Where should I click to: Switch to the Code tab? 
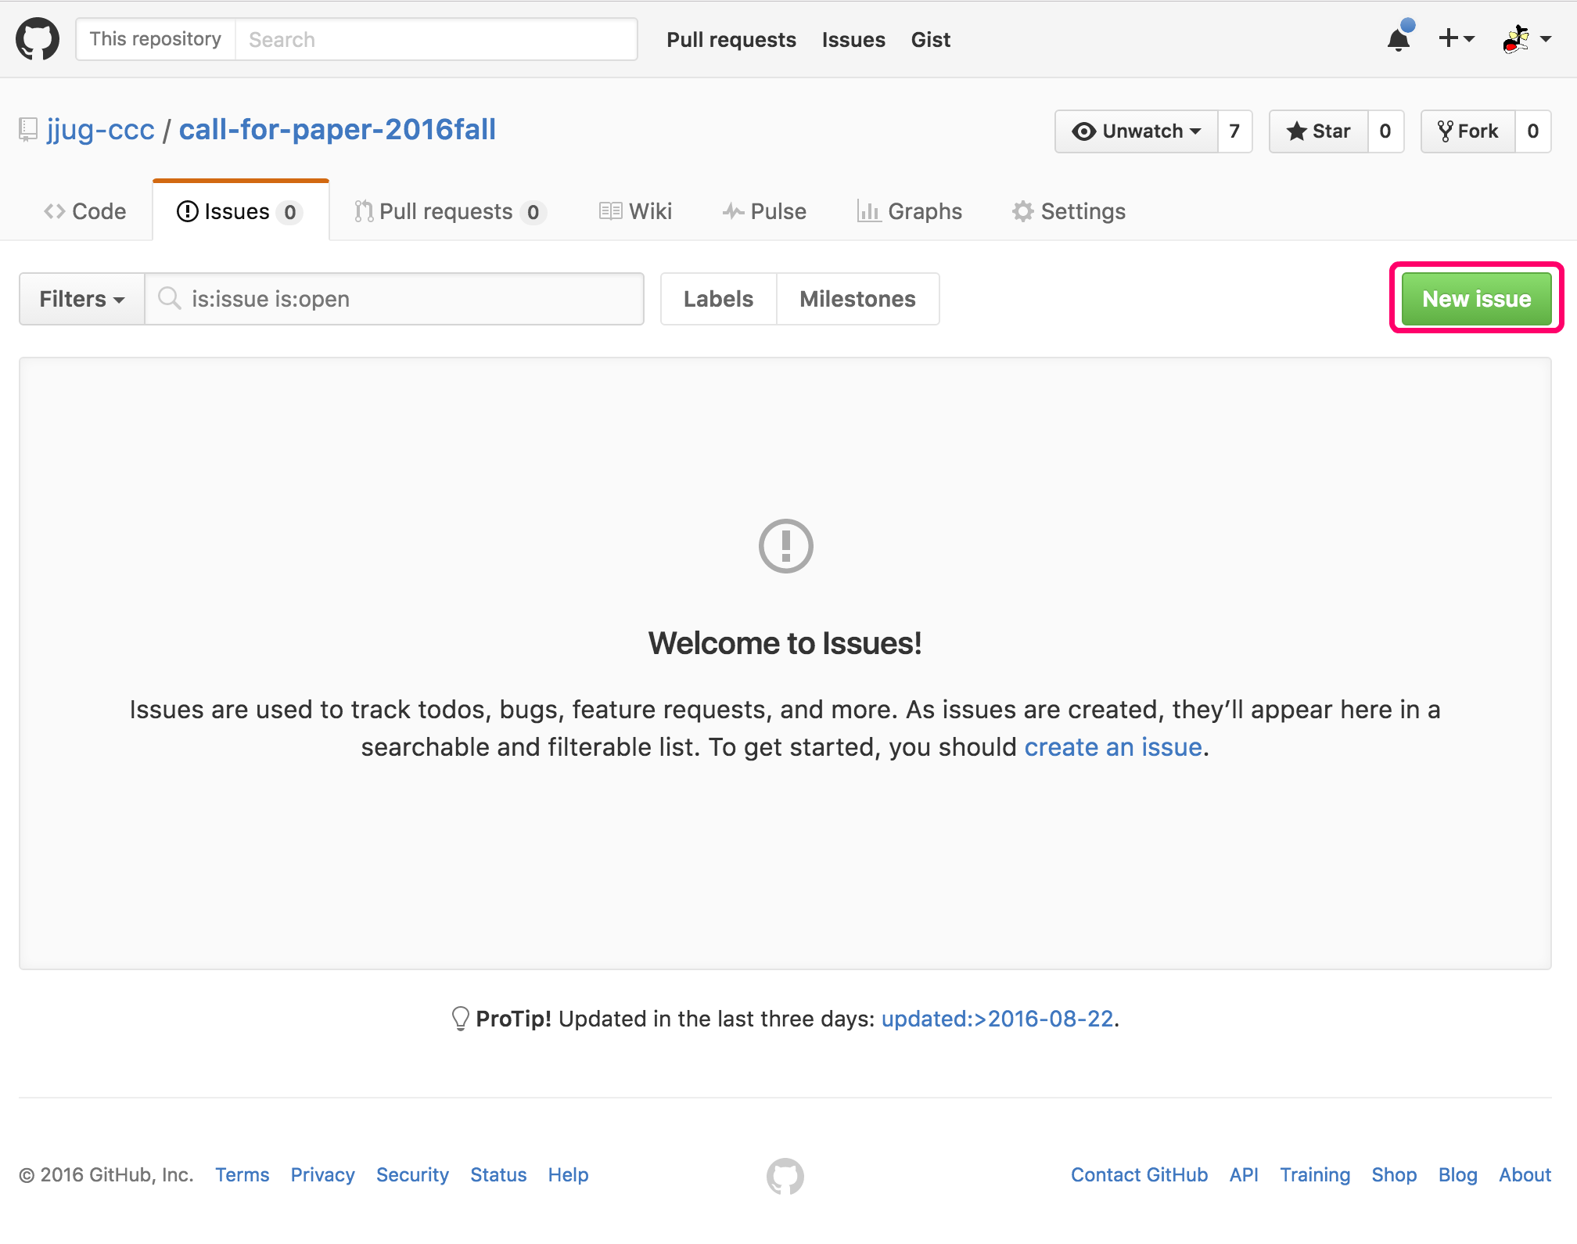[x=85, y=211]
